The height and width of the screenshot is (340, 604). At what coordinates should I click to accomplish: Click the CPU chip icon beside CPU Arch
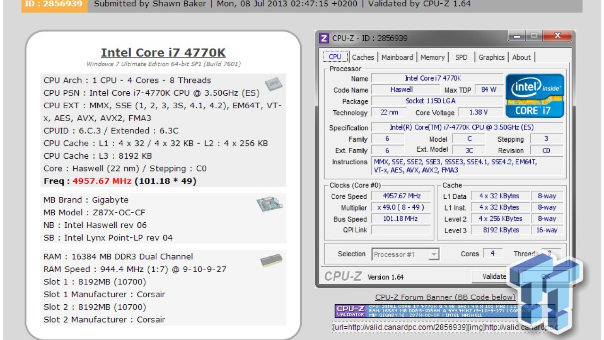(273, 84)
